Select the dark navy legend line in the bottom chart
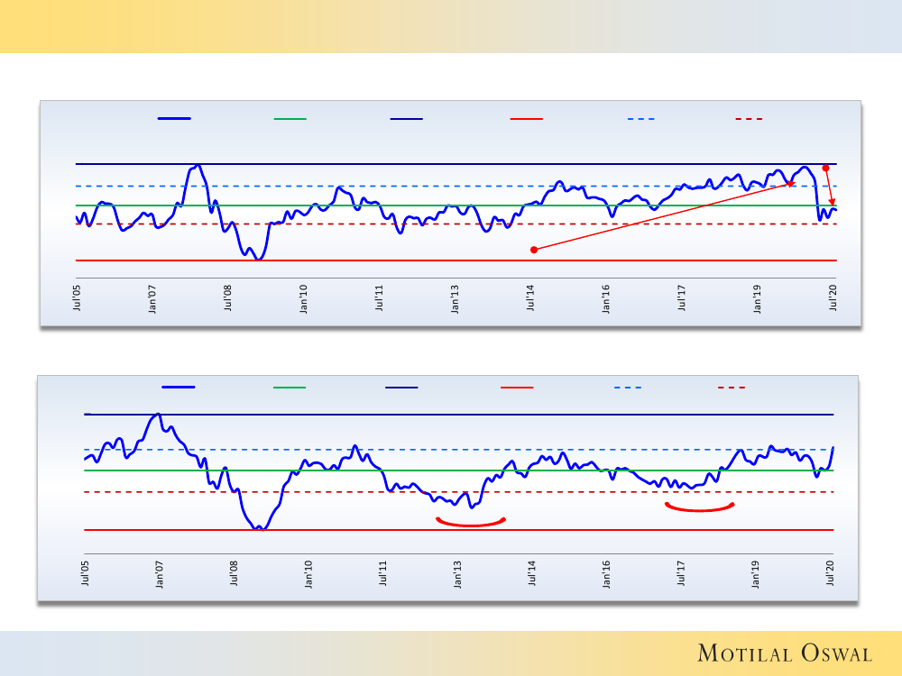Viewport: 902px width, 676px height. pos(401,388)
